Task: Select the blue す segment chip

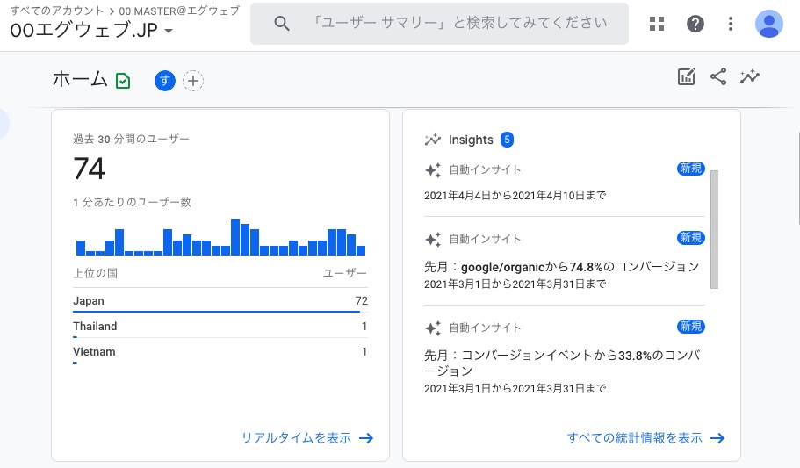Action: point(165,81)
